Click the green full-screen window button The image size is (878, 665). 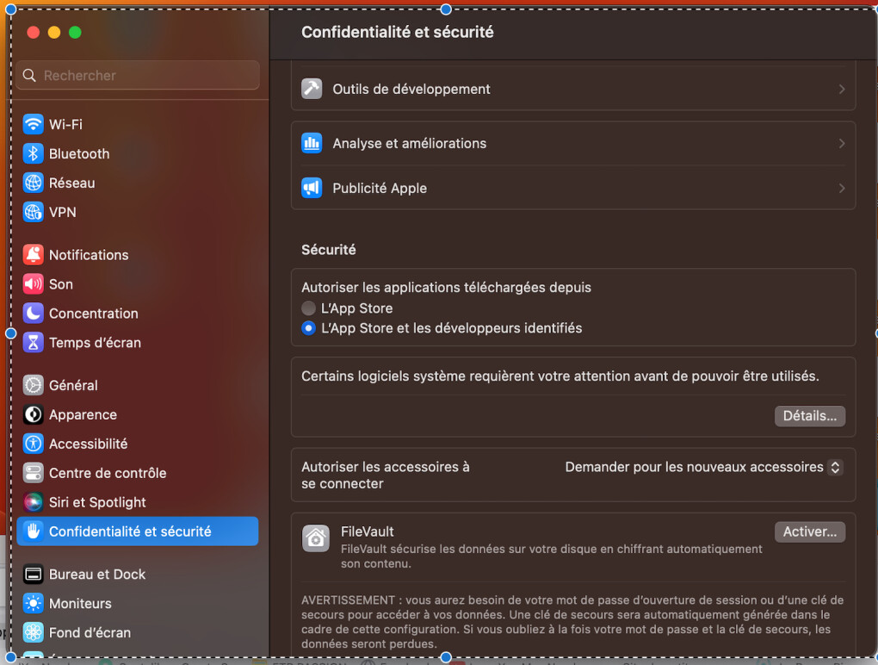75,33
